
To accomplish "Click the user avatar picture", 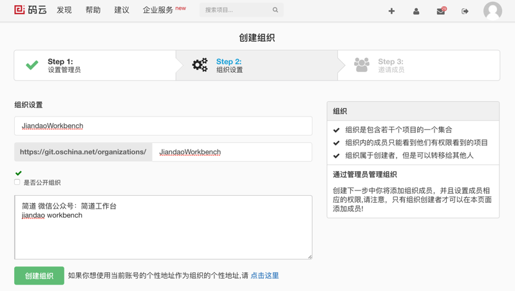I will click(492, 11).
